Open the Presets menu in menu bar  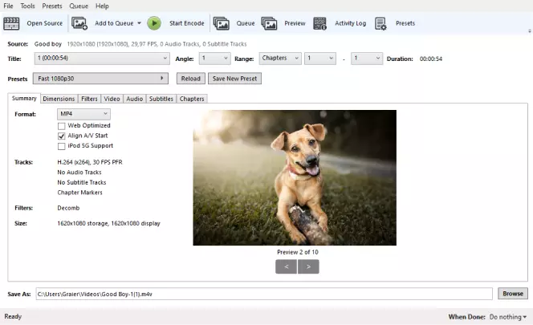tap(52, 6)
